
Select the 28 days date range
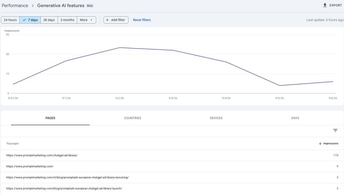tap(49, 20)
